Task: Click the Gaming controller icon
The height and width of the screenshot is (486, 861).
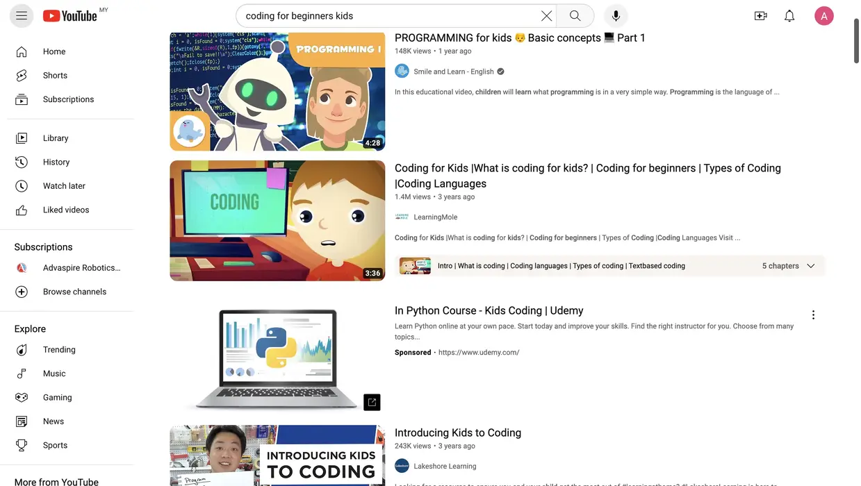Action: coord(22,398)
